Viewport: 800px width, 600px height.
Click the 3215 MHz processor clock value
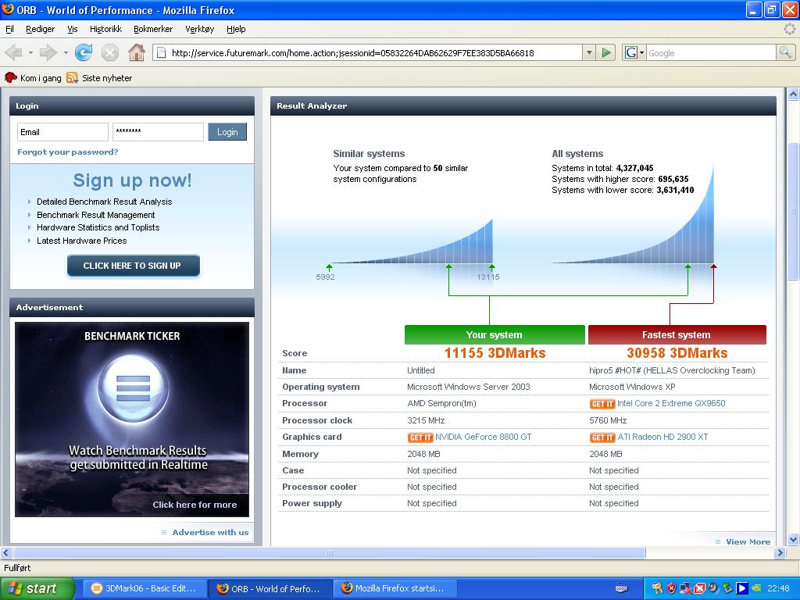pyautogui.click(x=426, y=420)
